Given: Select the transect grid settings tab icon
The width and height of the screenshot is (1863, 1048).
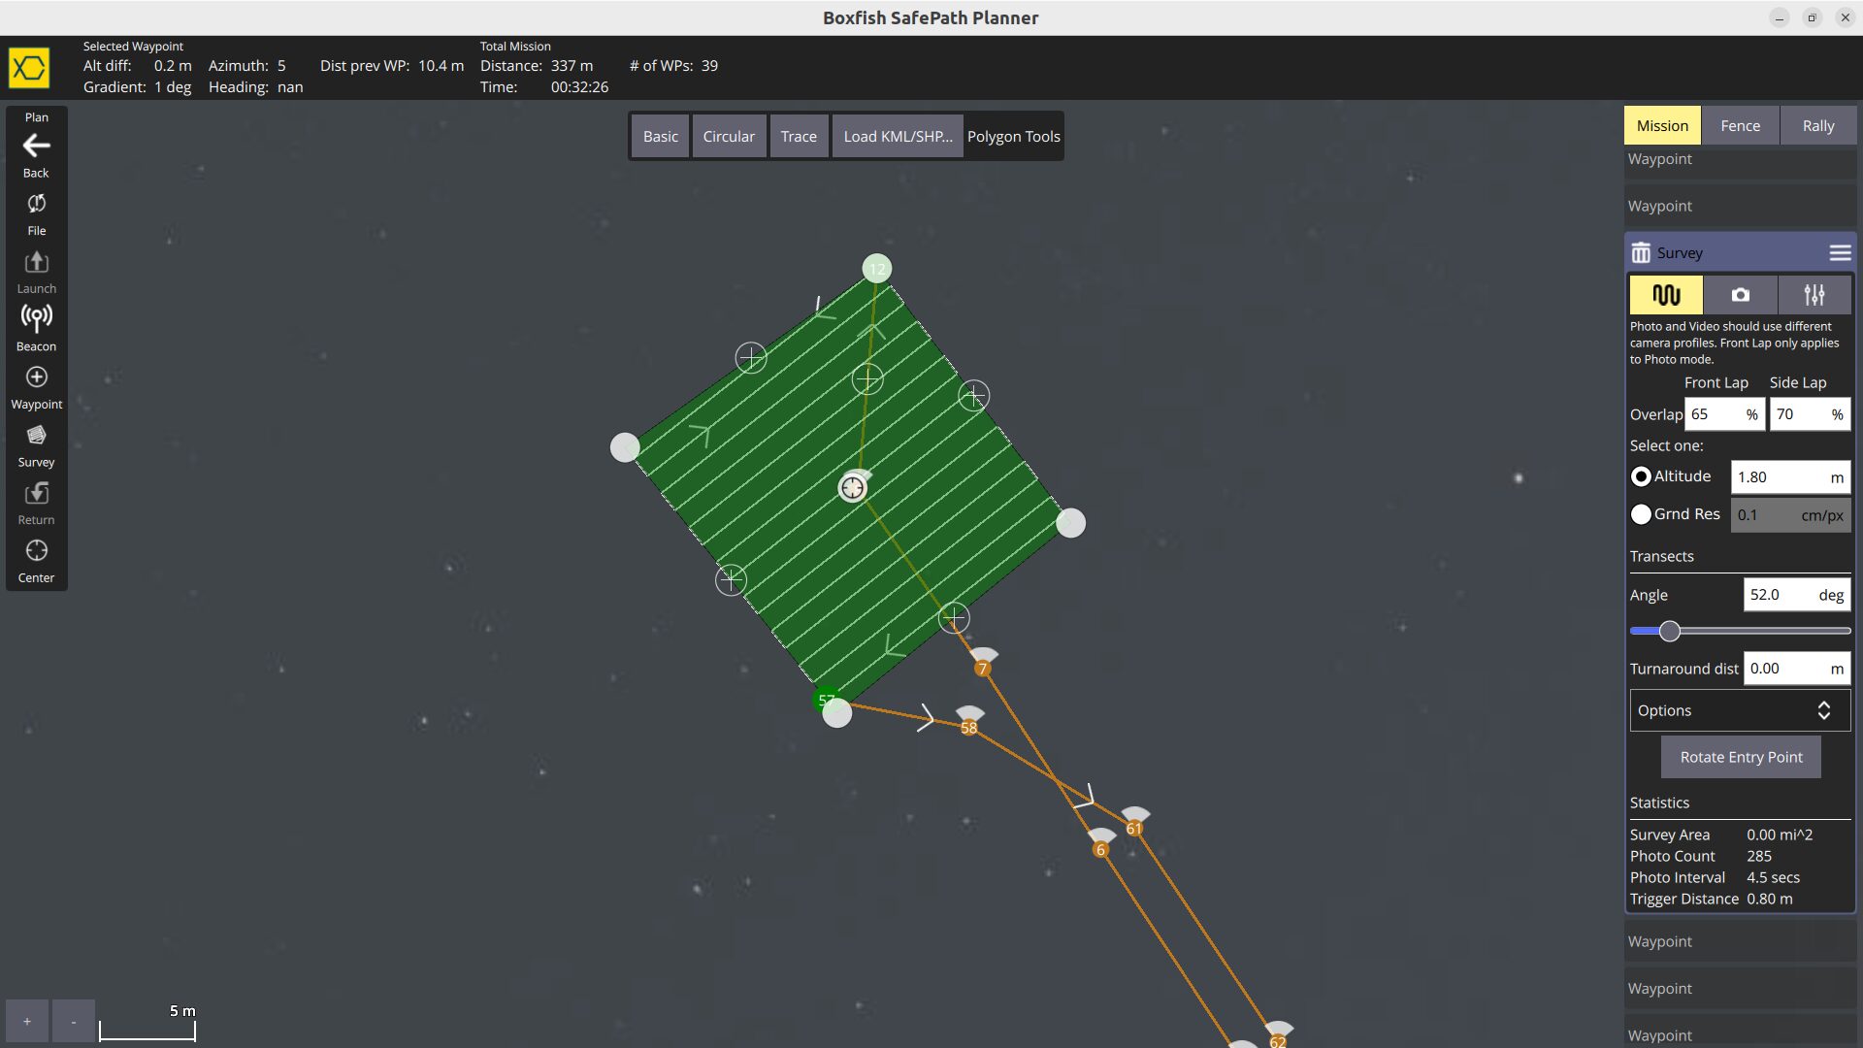Looking at the screenshot, I should [x=1666, y=295].
